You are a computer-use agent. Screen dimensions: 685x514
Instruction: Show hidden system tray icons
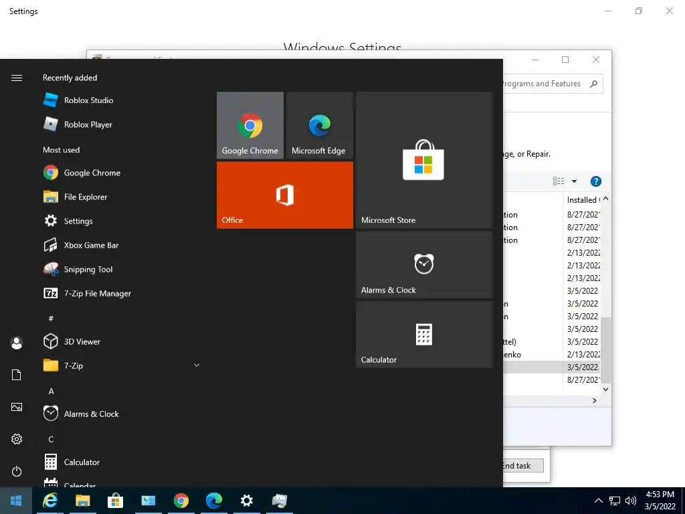(x=599, y=501)
